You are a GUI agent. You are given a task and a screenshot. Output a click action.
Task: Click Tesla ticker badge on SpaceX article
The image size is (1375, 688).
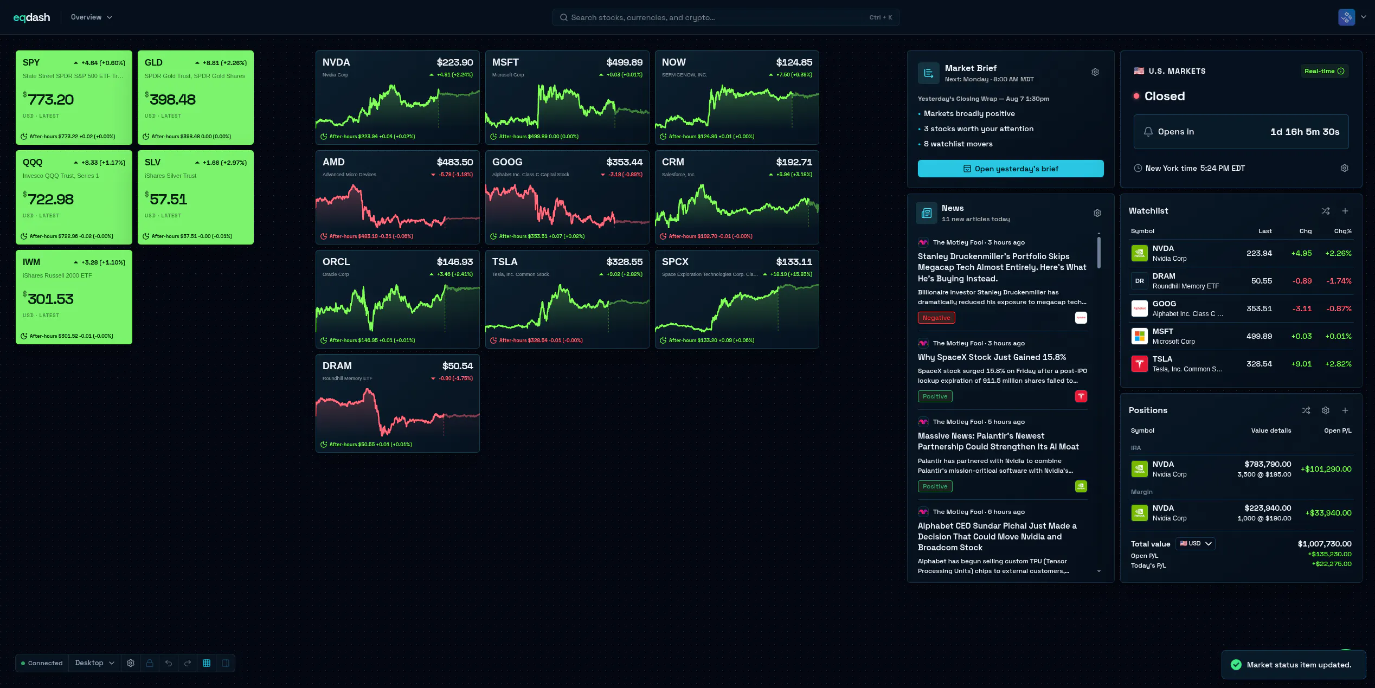click(x=1081, y=396)
